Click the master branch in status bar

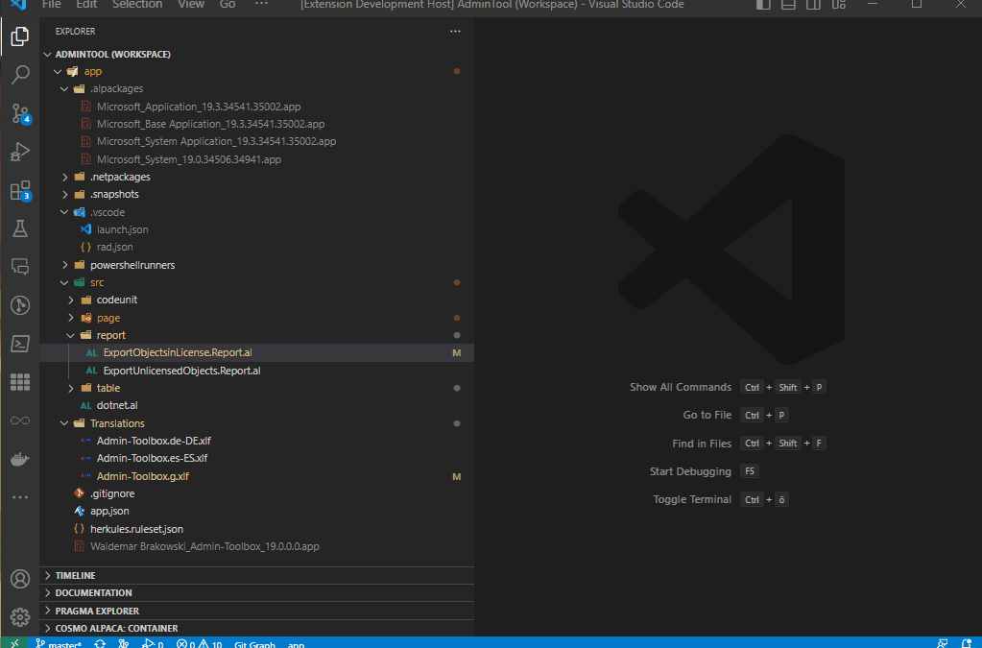[59, 643]
